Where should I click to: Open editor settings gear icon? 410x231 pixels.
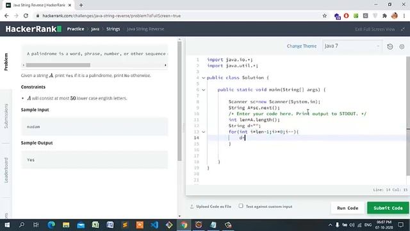[x=402, y=47]
